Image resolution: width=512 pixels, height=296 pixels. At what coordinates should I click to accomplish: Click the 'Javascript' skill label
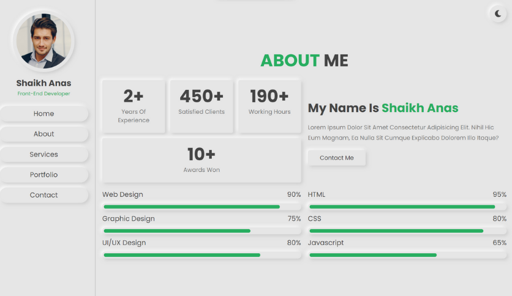(326, 243)
